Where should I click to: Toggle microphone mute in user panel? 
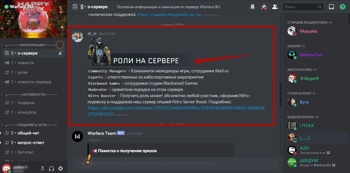point(43,168)
